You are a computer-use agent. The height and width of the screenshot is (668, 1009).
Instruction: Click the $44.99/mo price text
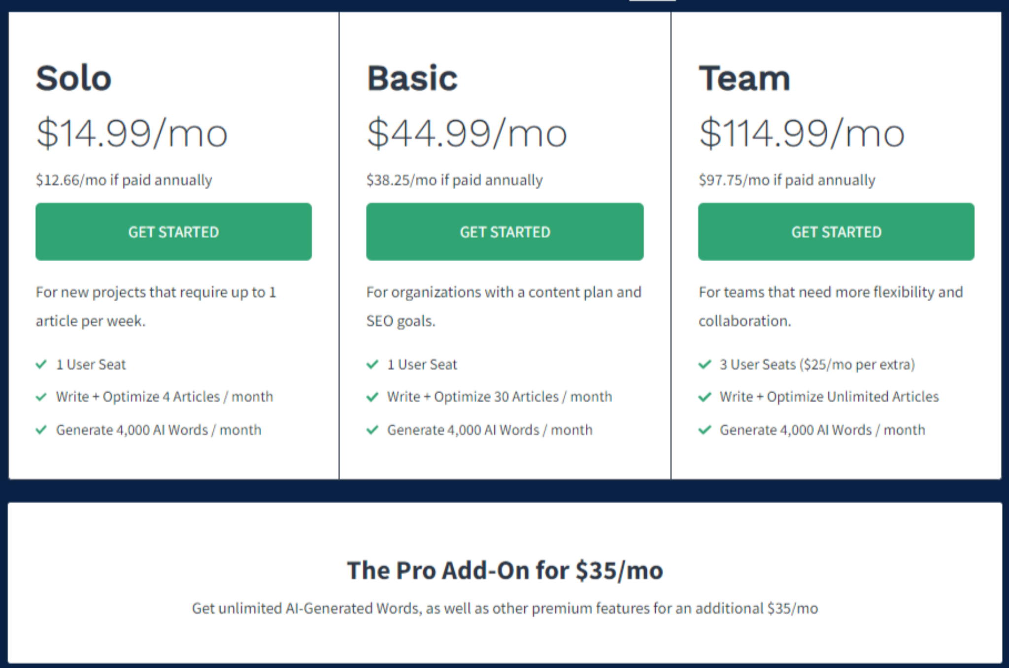[467, 133]
